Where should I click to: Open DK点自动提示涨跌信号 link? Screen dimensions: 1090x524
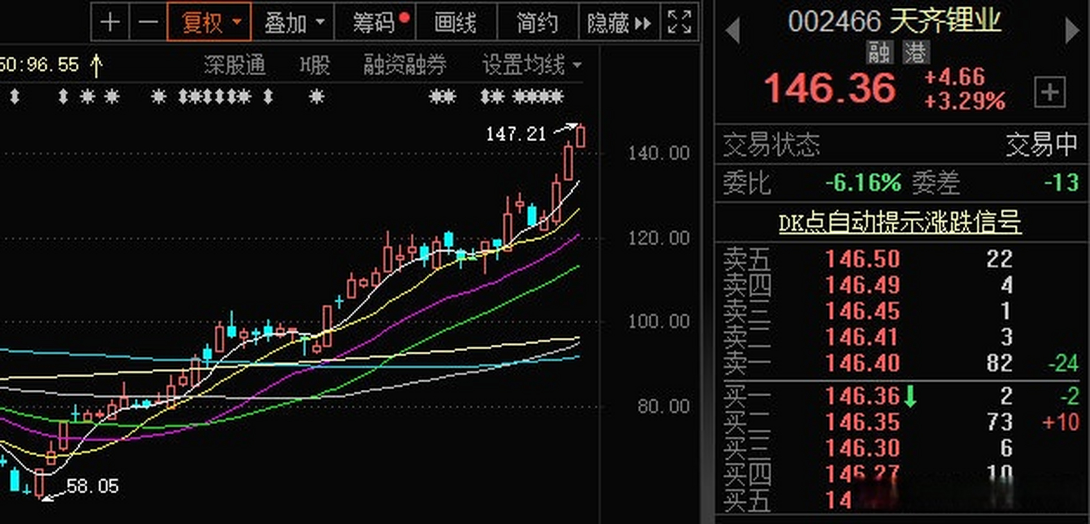pyautogui.click(x=900, y=222)
